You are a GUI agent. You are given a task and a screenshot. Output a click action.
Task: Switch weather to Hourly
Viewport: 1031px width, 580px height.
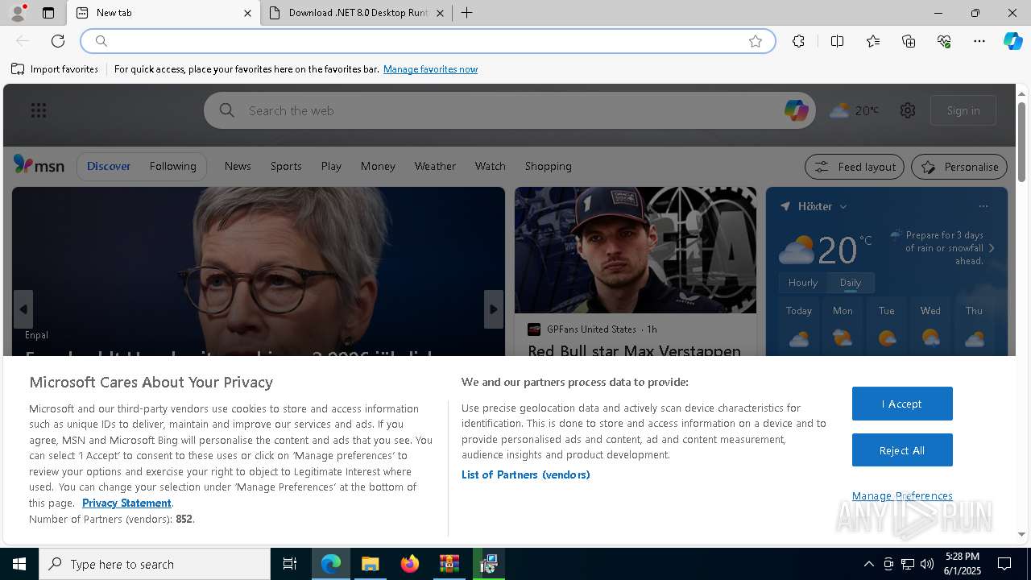[802, 283]
